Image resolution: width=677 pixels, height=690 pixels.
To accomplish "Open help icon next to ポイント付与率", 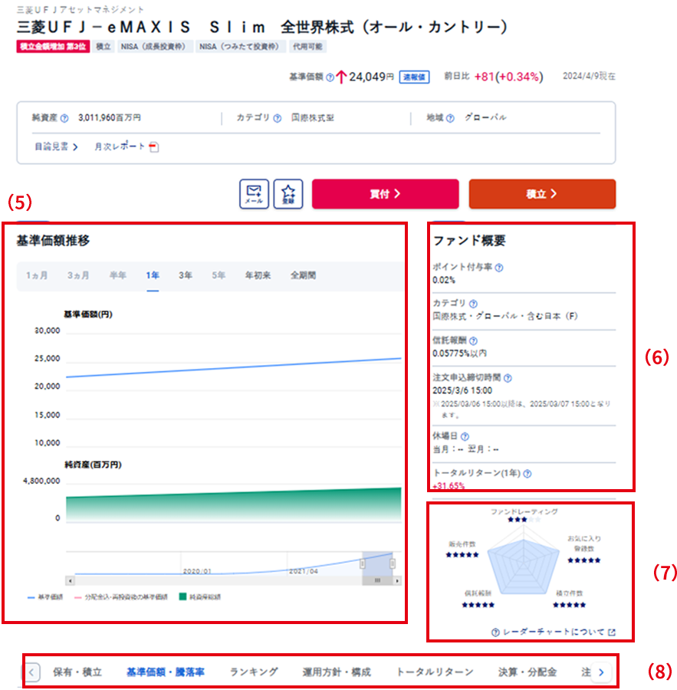I will tap(498, 268).
